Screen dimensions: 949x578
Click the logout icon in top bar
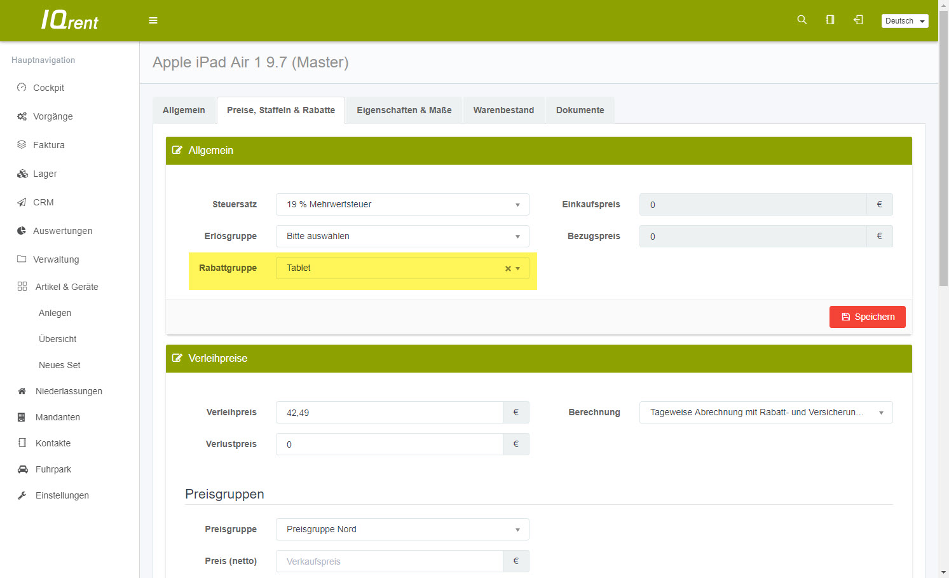coord(858,20)
